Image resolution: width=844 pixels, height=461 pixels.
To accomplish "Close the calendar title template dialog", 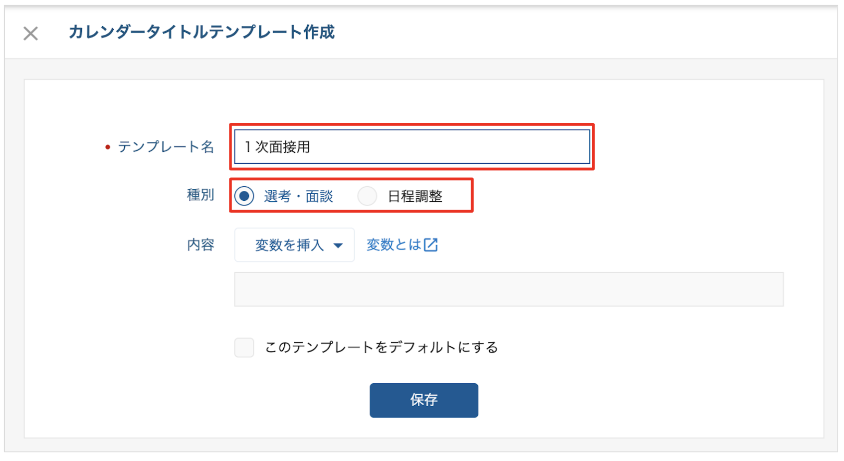I will point(31,33).
